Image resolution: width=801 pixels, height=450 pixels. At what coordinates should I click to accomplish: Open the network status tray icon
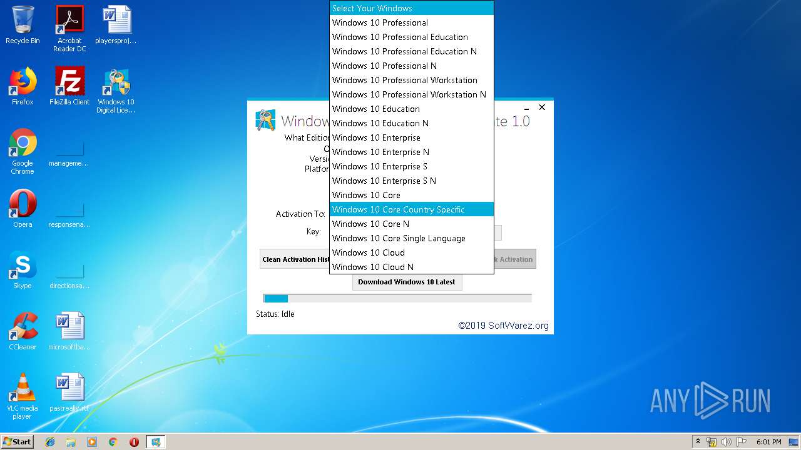click(x=712, y=442)
